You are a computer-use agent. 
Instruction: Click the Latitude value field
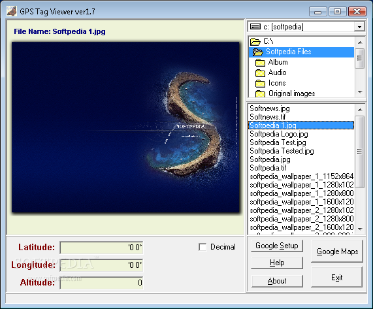(101, 248)
